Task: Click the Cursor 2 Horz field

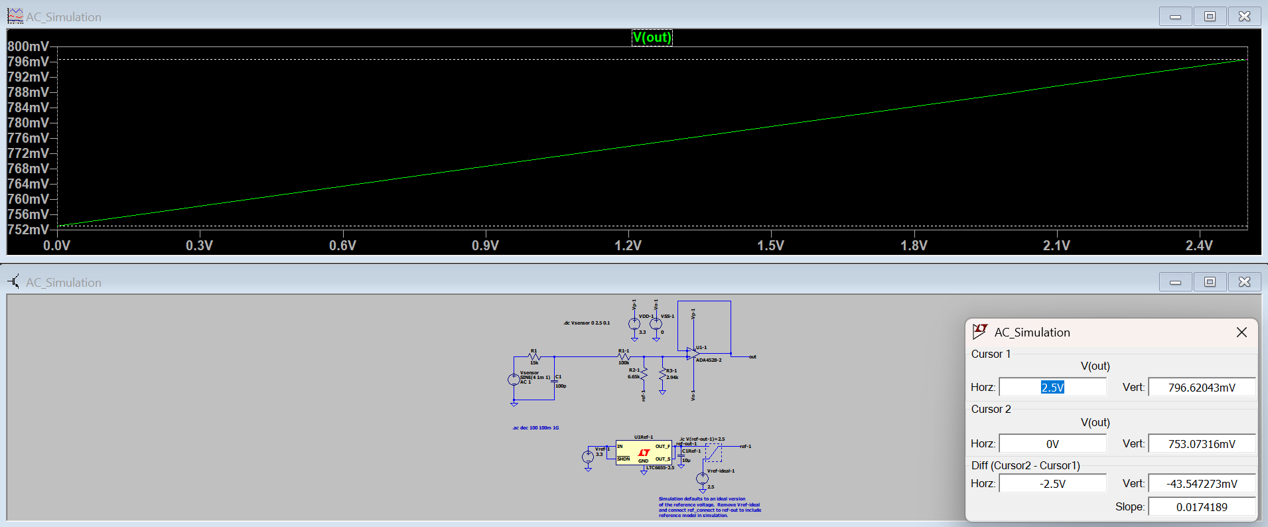Action: pos(1052,444)
